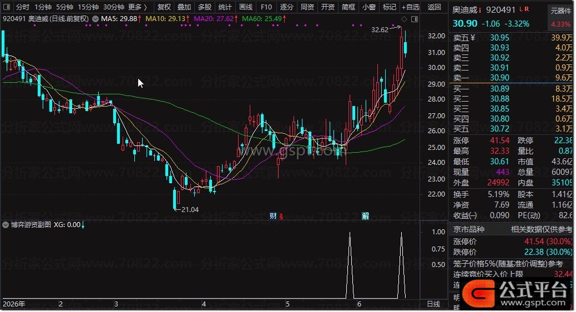Click the MA10: 29.13 indicator label
Viewport: 576px width, 312px height.
point(165,19)
